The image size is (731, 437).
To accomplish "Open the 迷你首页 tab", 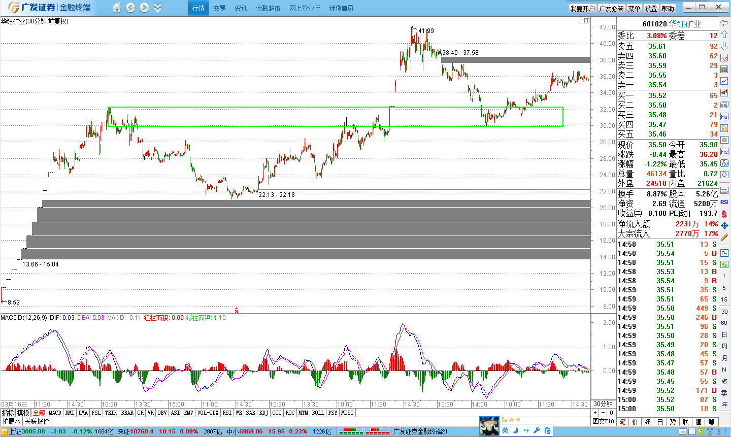I will [x=341, y=8].
